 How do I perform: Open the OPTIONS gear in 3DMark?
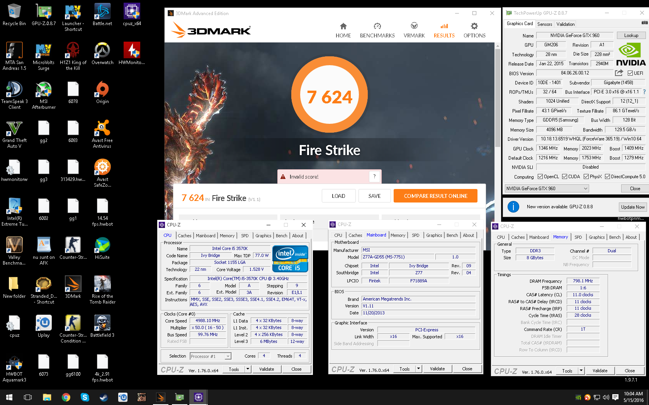pos(474,30)
